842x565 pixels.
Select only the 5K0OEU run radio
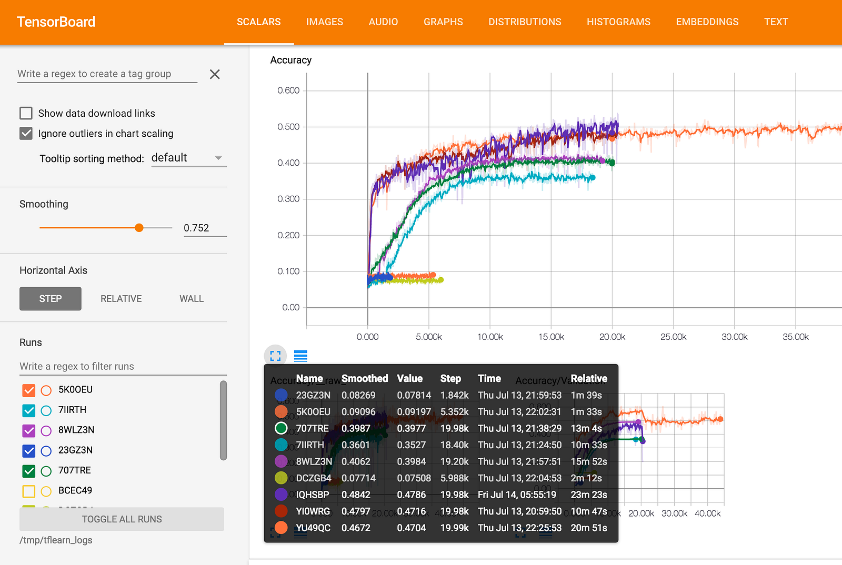pyautogui.click(x=46, y=390)
